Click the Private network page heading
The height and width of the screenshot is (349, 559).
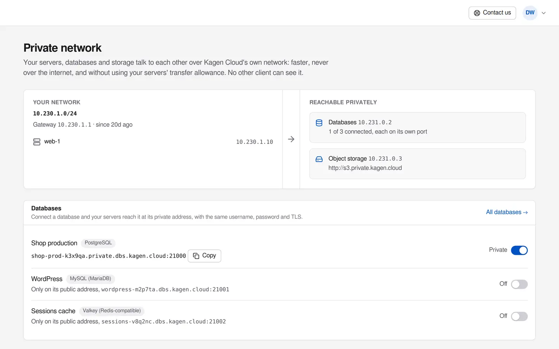(62, 48)
